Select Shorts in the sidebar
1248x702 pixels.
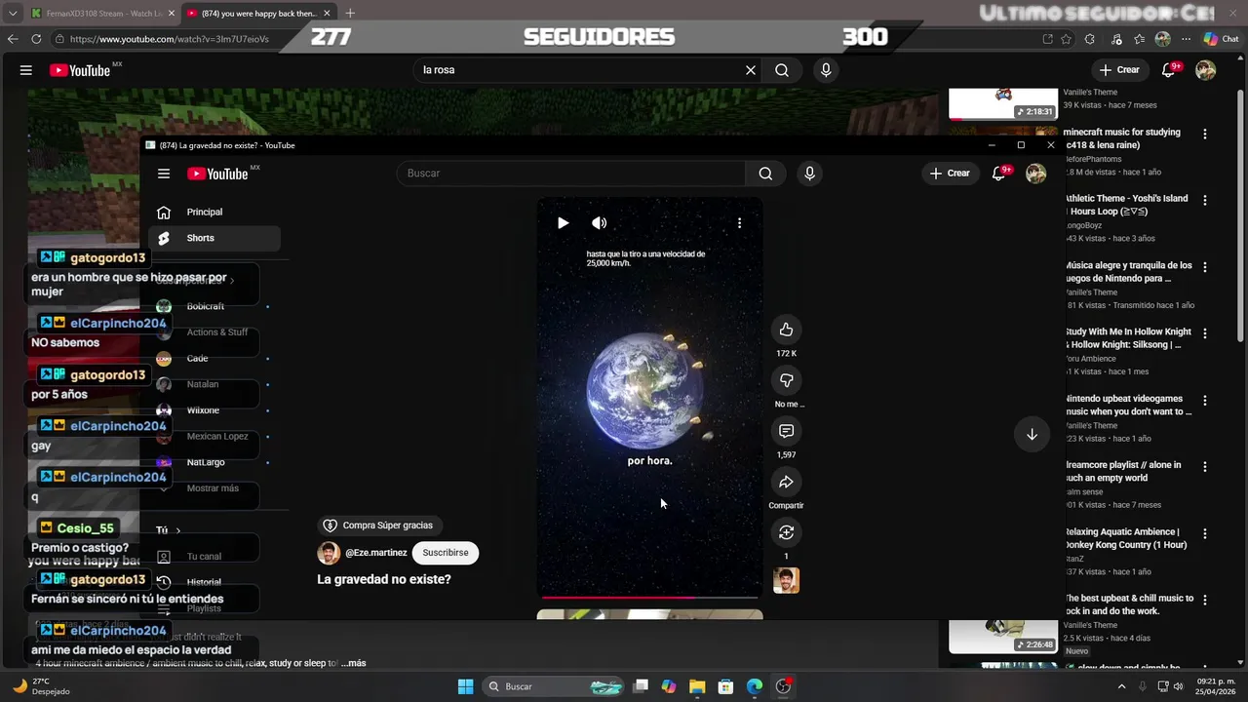click(x=214, y=238)
